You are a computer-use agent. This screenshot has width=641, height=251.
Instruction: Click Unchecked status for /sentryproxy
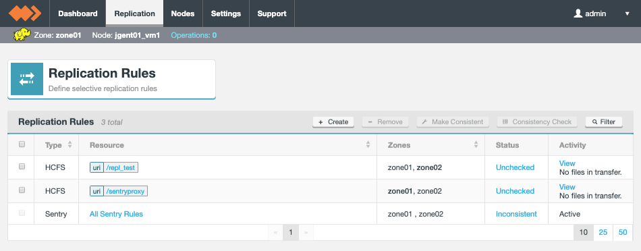[515, 191]
